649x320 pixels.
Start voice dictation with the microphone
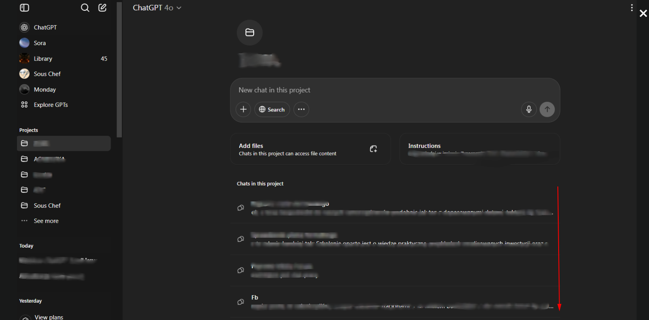coord(529,109)
